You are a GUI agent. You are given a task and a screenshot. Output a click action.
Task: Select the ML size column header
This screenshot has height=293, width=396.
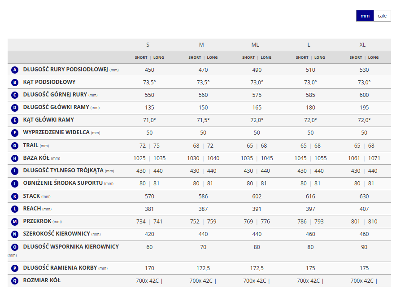point(255,45)
